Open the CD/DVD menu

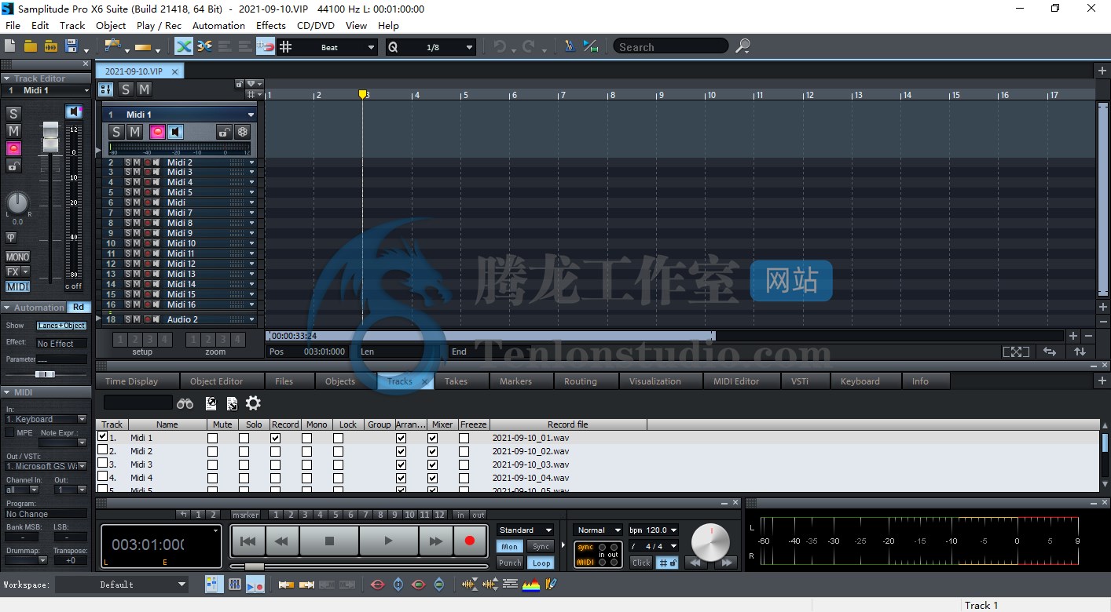pyautogui.click(x=316, y=25)
